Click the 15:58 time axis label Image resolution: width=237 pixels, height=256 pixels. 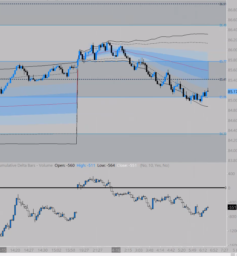[70, 250]
